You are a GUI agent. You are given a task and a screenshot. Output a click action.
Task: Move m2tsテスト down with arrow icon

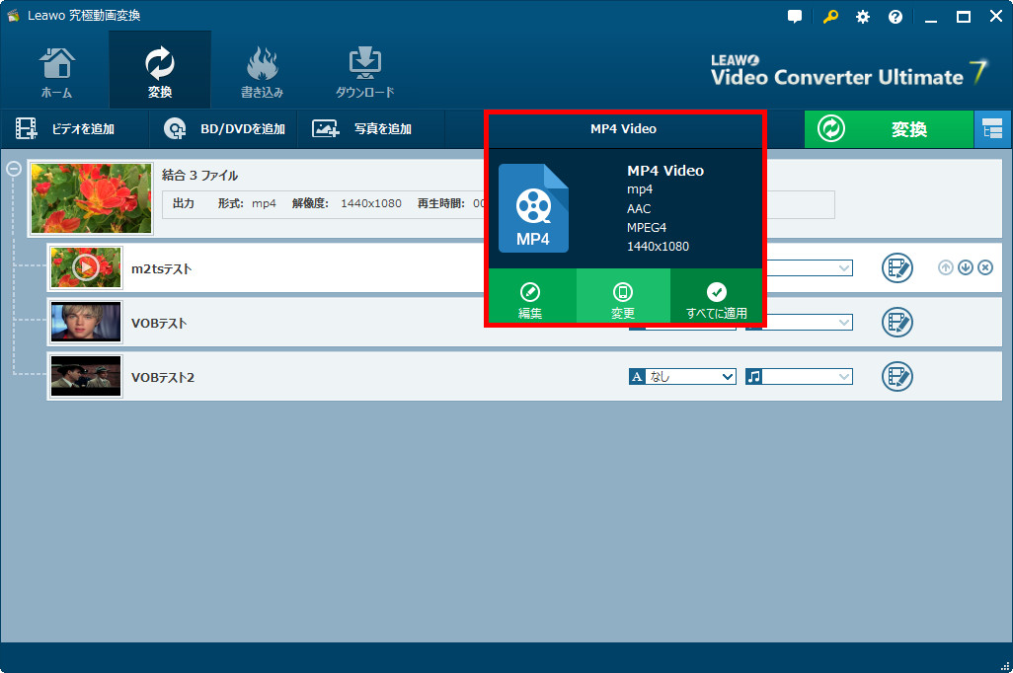pyautogui.click(x=966, y=267)
